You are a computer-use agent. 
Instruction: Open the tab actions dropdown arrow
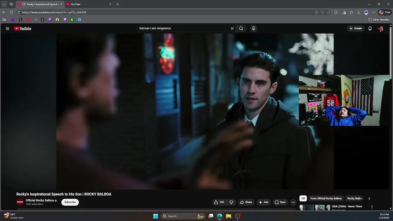pos(4,4)
